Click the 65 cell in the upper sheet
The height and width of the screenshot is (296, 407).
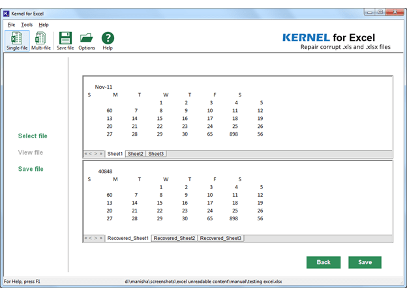(210, 134)
